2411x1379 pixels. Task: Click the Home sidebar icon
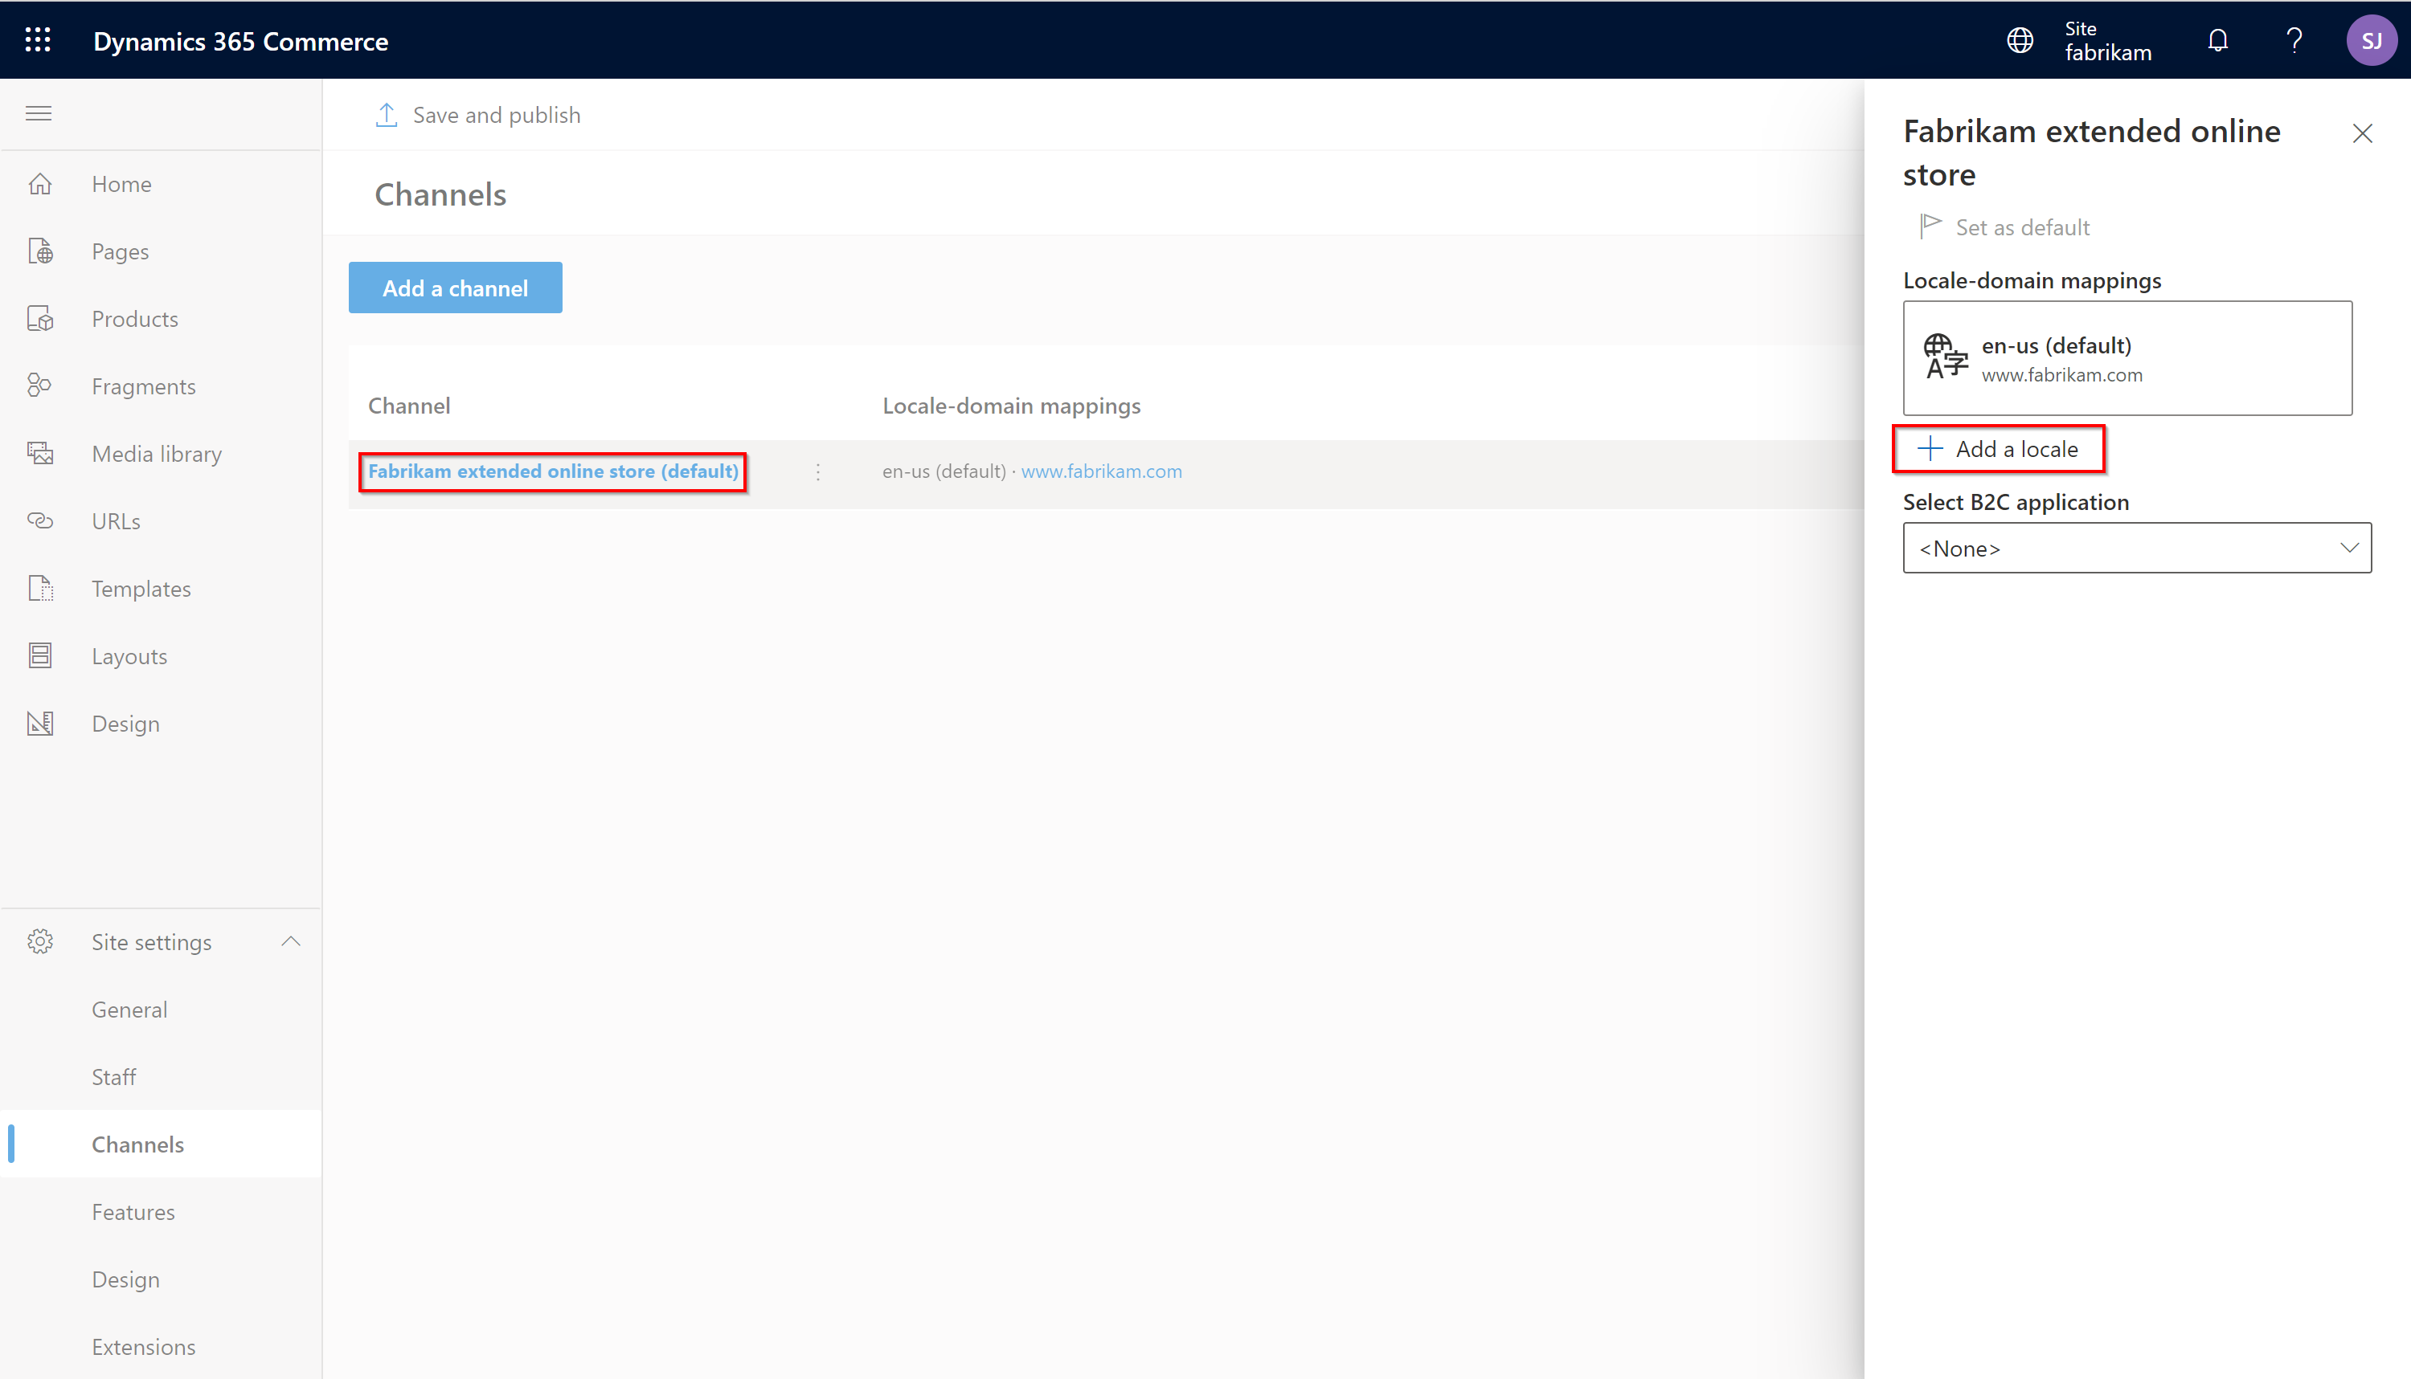point(42,184)
